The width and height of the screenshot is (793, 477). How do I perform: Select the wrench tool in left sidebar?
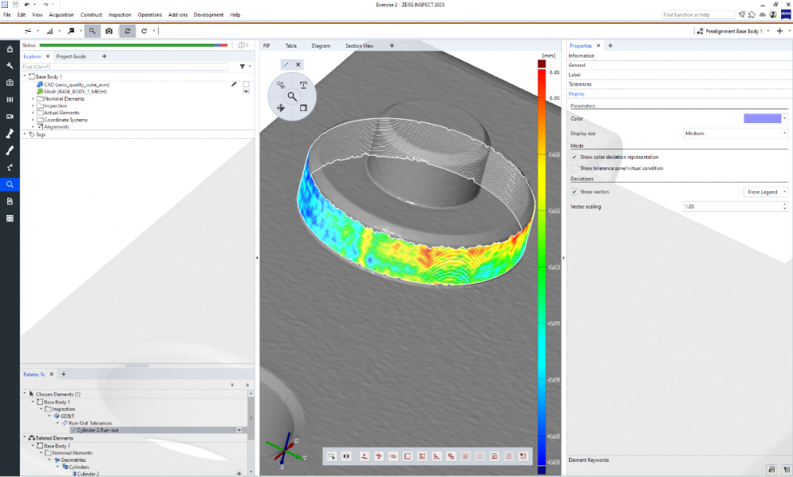pyautogui.click(x=10, y=66)
